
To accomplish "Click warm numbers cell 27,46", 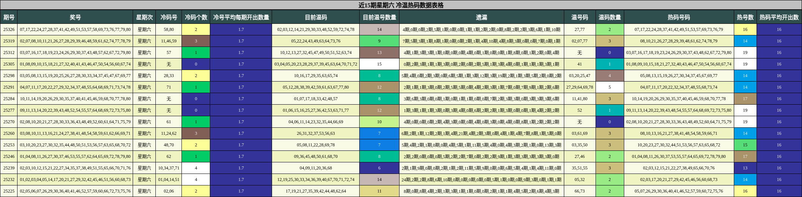I will (x=580, y=156).
